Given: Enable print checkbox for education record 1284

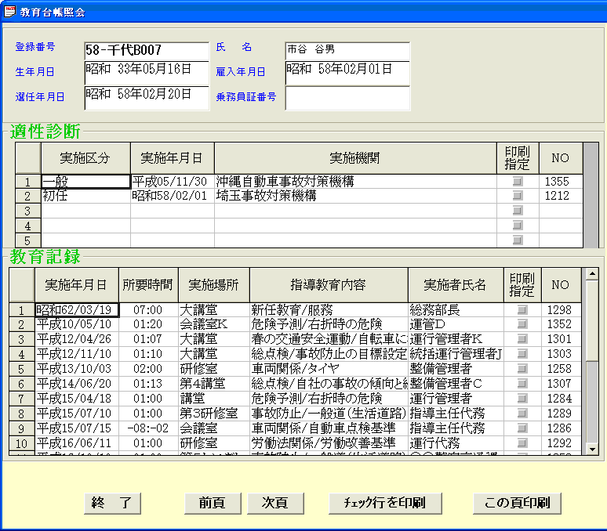Looking at the screenshot, I should click(x=522, y=399).
